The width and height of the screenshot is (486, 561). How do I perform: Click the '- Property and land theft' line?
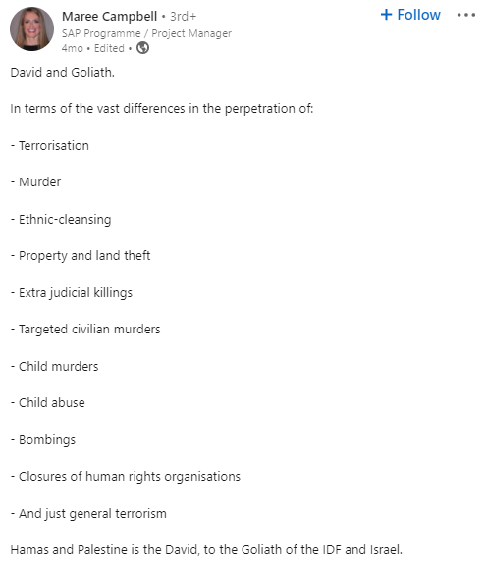(x=81, y=256)
